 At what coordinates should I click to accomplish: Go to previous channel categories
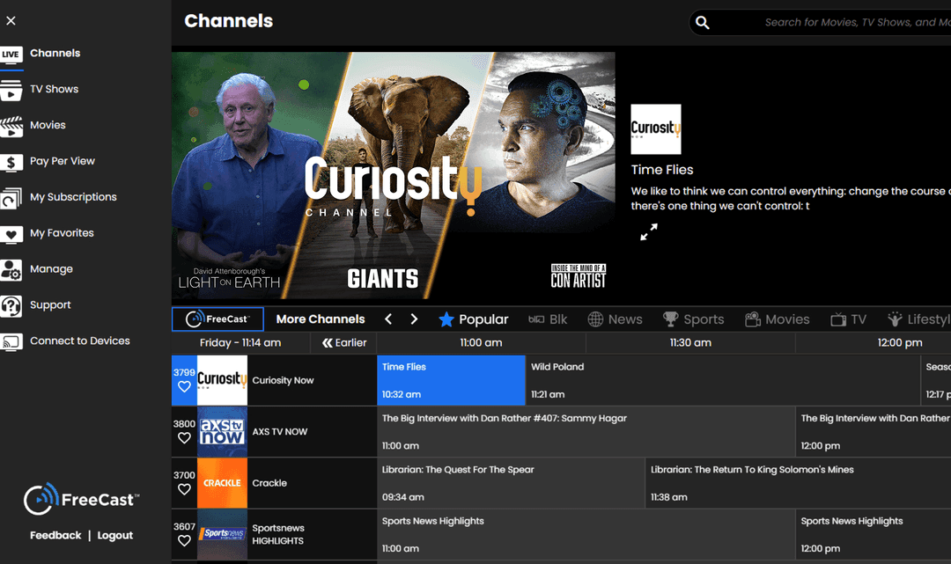pos(389,319)
